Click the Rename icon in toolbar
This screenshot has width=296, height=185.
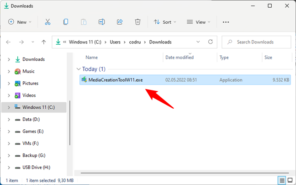pyautogui.click(x=101, y=22)
